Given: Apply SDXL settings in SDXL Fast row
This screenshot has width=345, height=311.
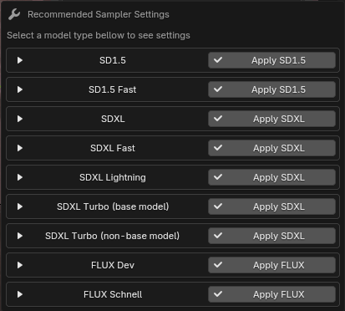Looking at the screenshot, I should click(271, 148).
